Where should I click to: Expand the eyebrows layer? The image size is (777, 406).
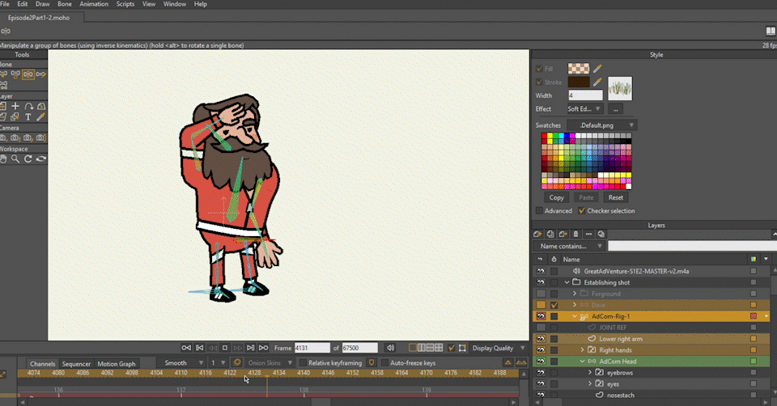pos(590,373)
